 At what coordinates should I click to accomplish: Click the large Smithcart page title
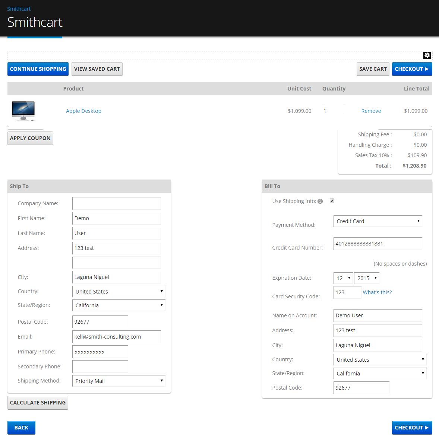click(x=35, y=22)
